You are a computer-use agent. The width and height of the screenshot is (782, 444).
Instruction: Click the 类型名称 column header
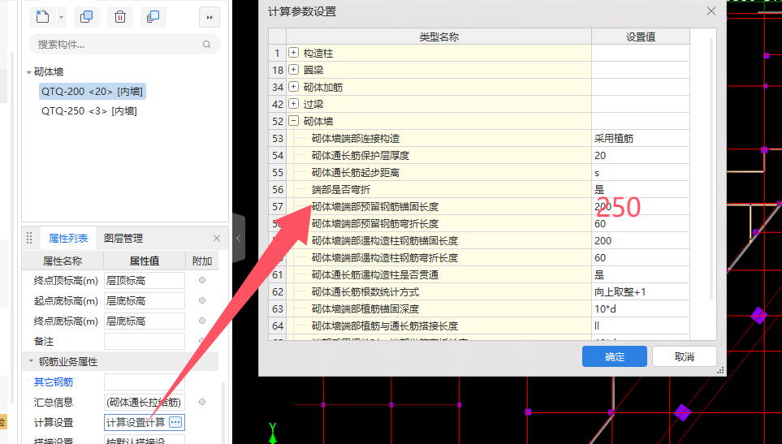pos(439,37)
